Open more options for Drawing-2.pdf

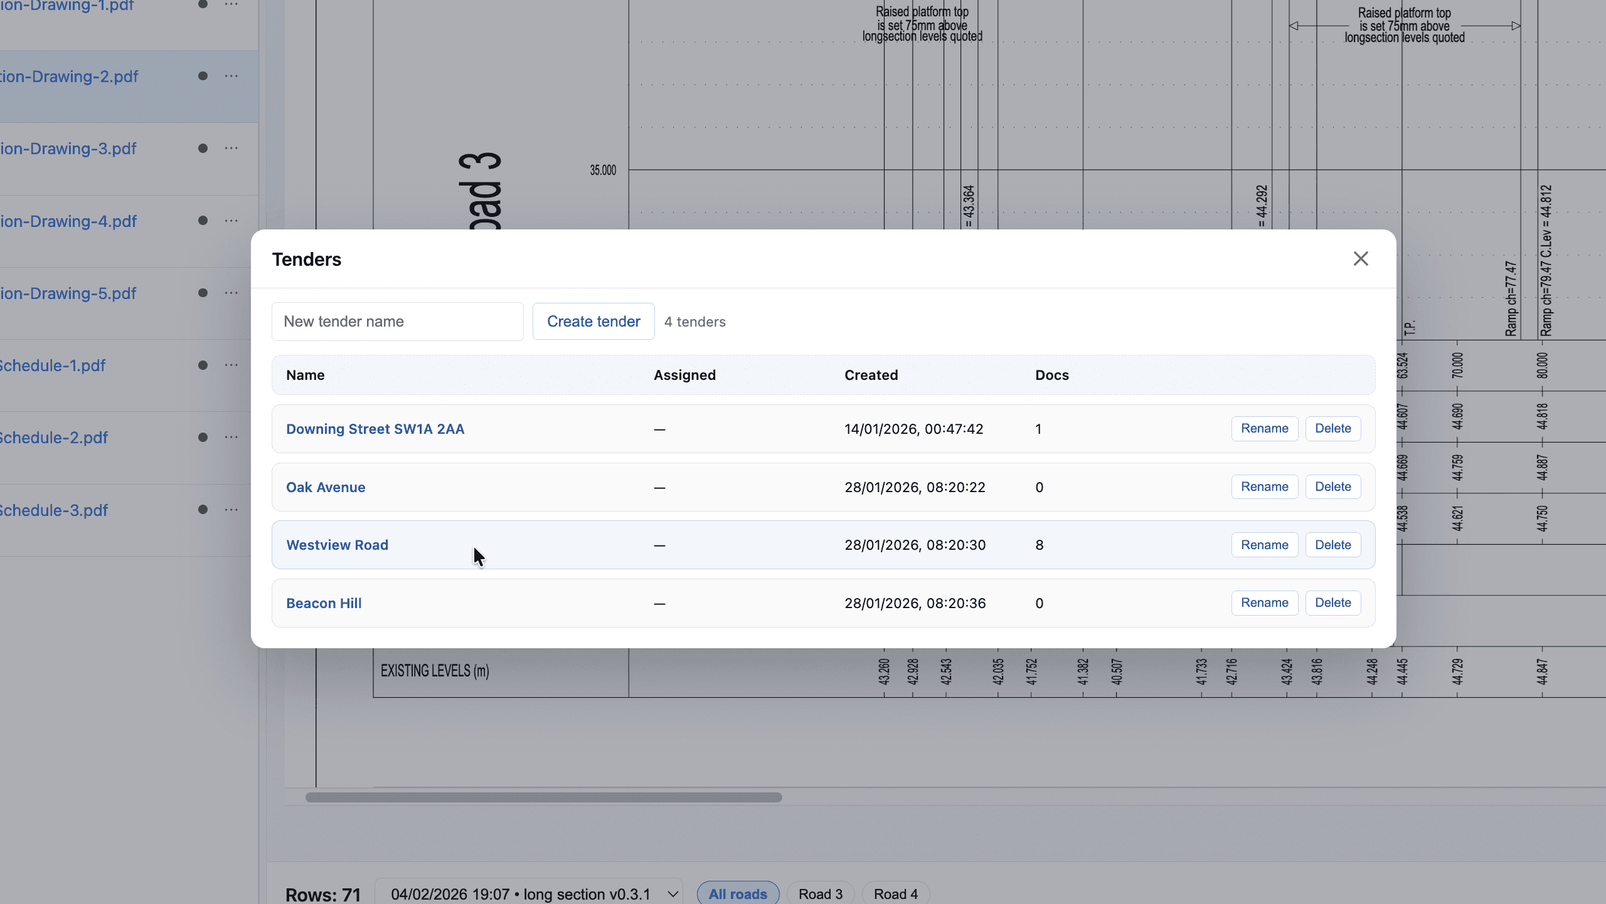pos(231,76)
